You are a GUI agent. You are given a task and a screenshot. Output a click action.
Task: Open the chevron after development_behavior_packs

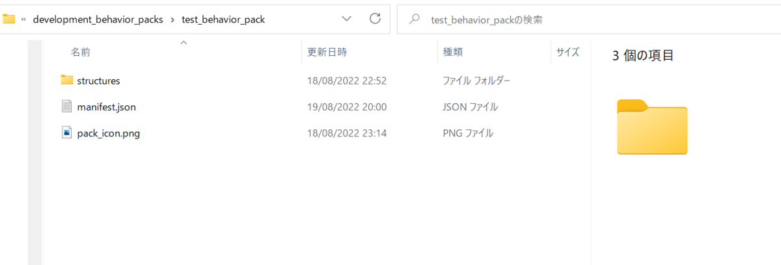pos(172,19)
